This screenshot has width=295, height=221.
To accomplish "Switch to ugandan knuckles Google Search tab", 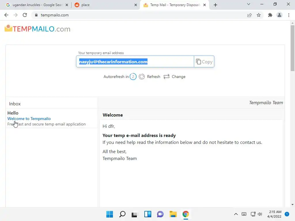I will pos(37,5).
